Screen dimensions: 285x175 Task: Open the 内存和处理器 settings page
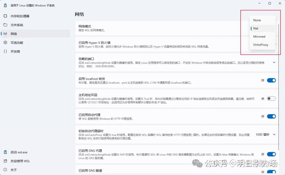[x=35, y=16]
